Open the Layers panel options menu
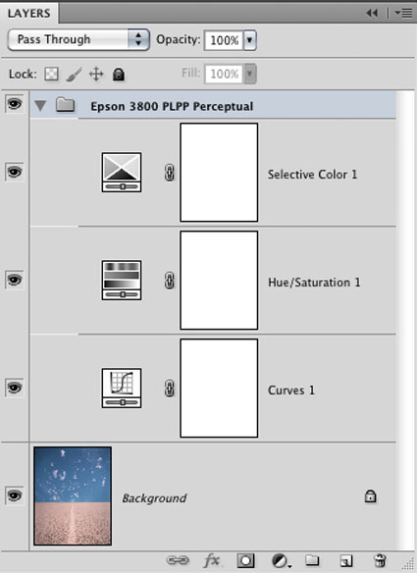The image size is (417, 573). click(x=404, y=13)
